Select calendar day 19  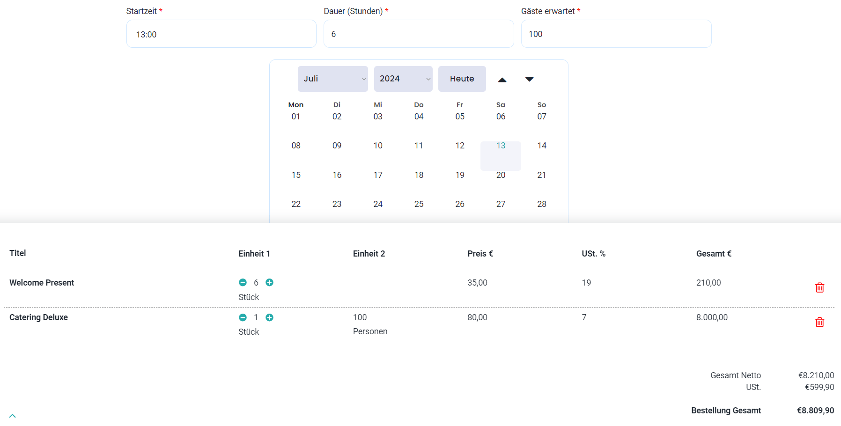click(460, 175)
